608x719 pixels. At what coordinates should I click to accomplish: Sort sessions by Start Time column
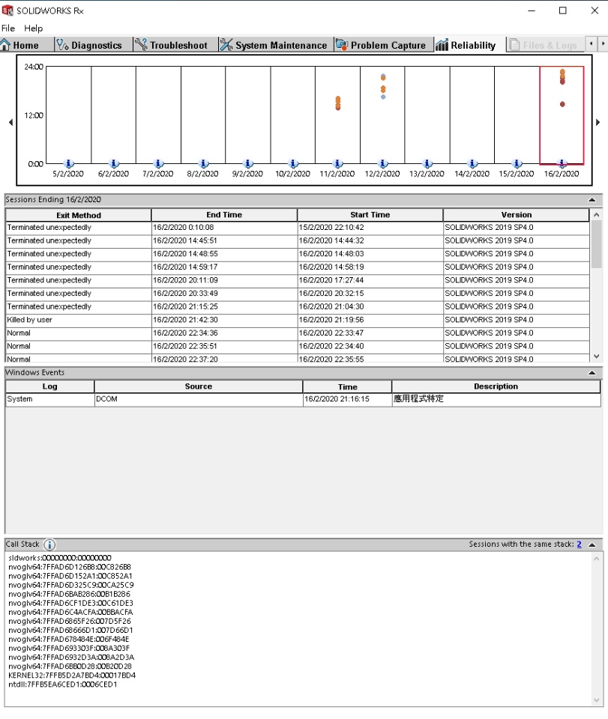[370, 215]
